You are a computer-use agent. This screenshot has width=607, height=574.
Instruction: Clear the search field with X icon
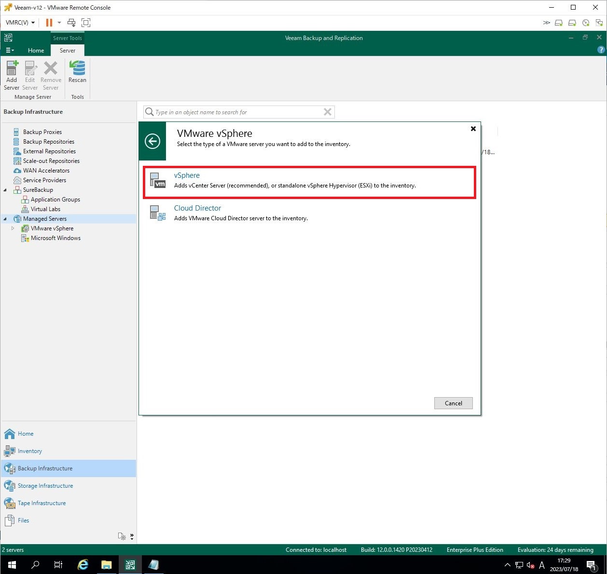tap(328, 112)
